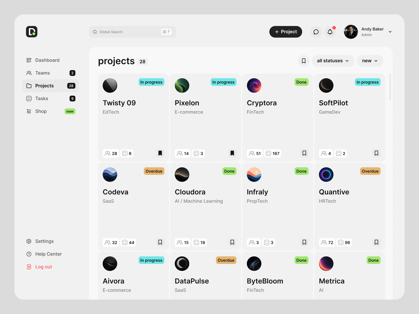Remove the bookmark from Twisty 09 project

[x=160, y=153]
